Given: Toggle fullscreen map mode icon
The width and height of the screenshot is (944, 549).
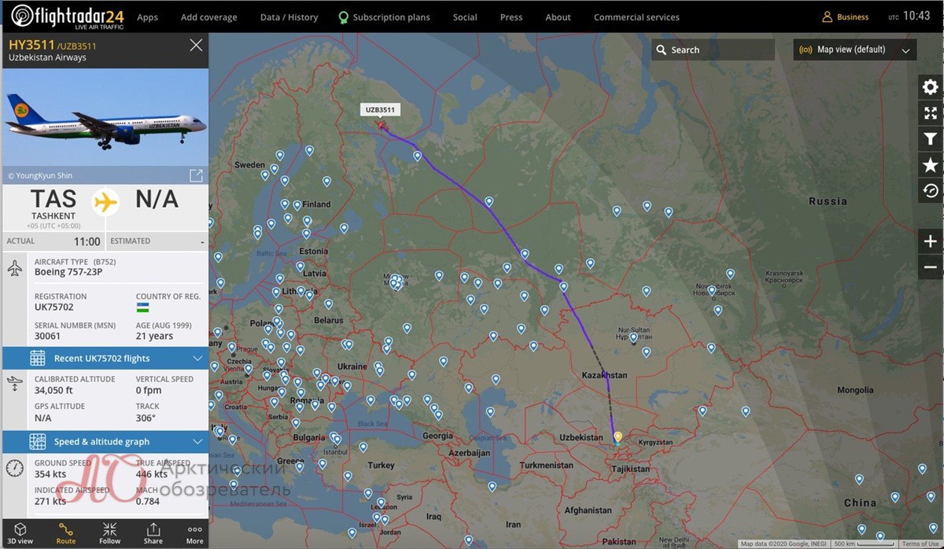Looking at the screenshot, I should [x=930, y=113].
